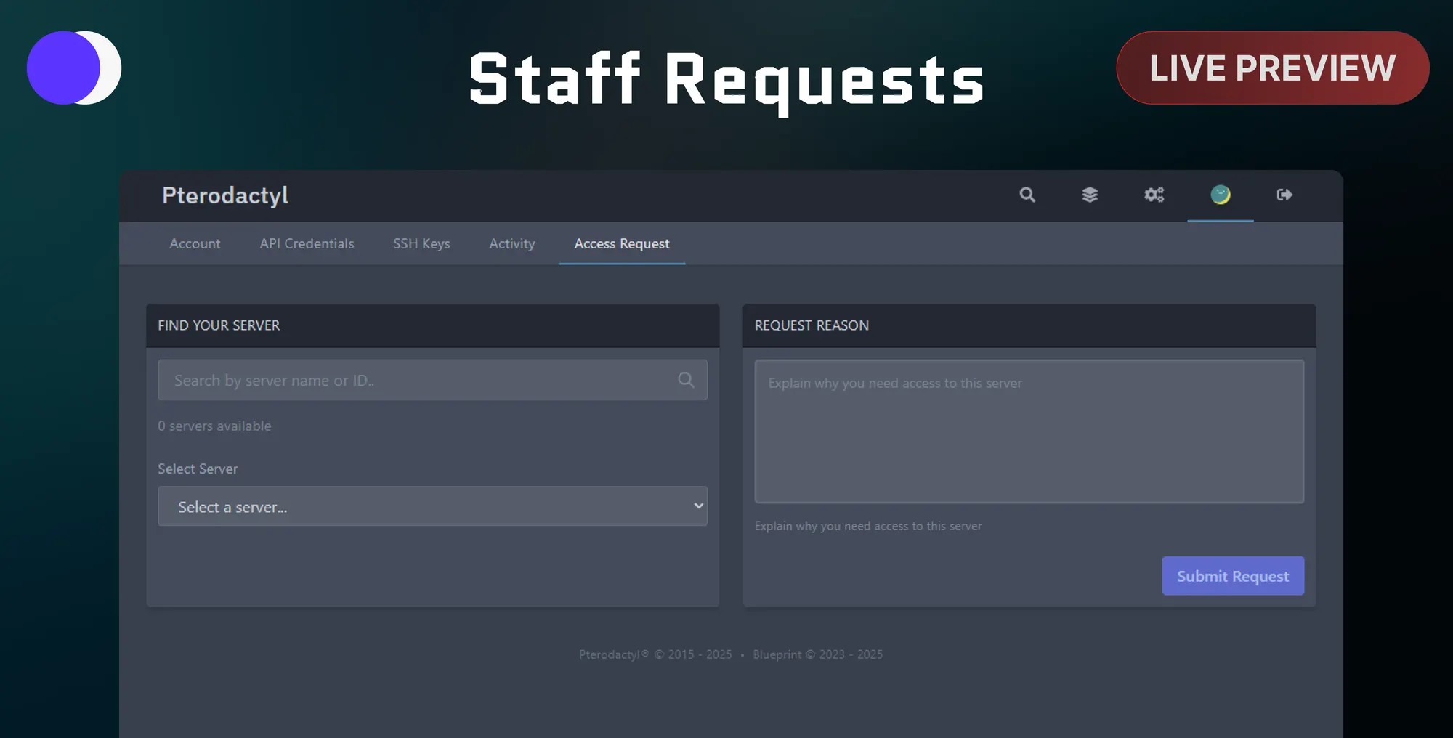Click the purple and white circle logo
1453x738 pixels.
click(73, 68)
